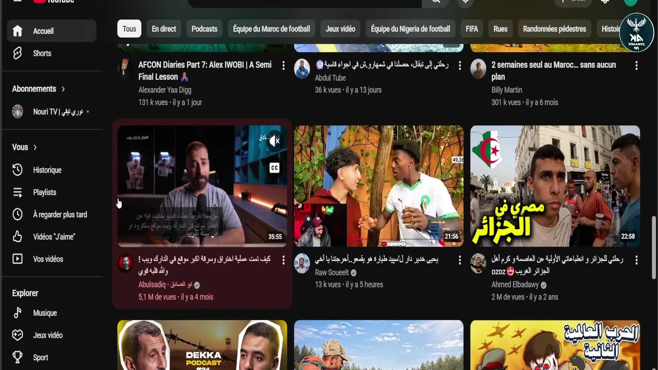Open Ahmed Elbadawy channel name link
The width and height of the screenshot is (658, 370).
515,284
